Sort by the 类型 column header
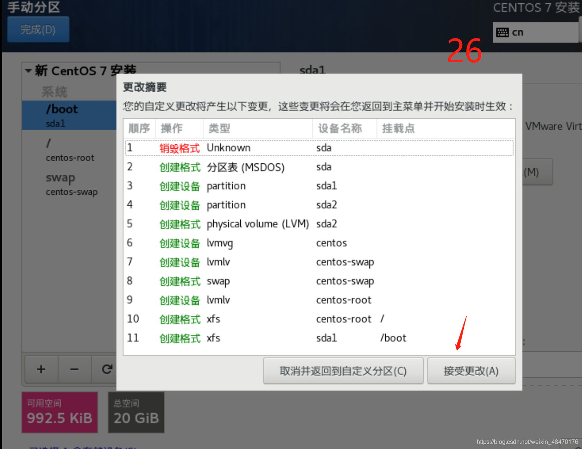This screenshot has width=582, height=449. point(257,129)
